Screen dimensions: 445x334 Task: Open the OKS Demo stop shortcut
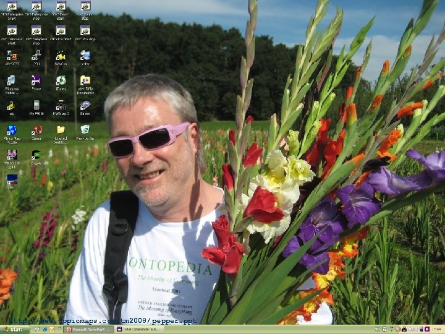[85, 11]
